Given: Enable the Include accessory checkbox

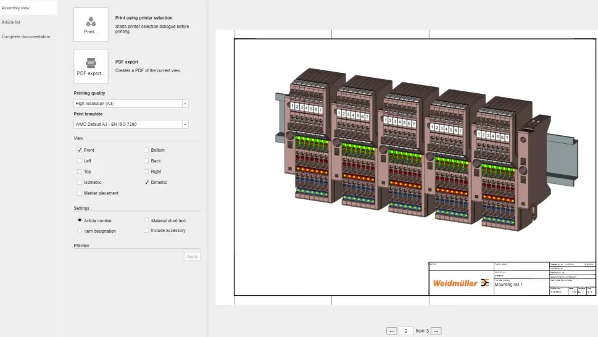Looking at the screenshot, I should click(146, 231).
